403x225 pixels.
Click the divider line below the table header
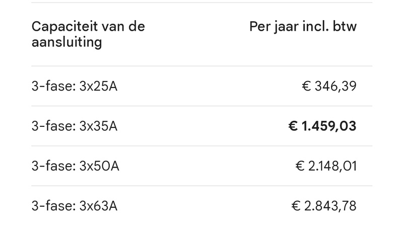point(201,66)
